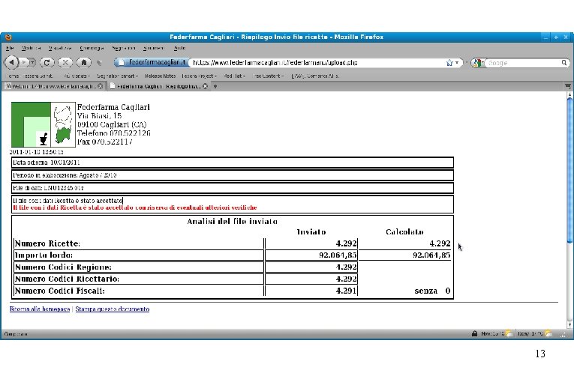
Task: Click the Numero Codici Regione label
Action: coord(63,267)
